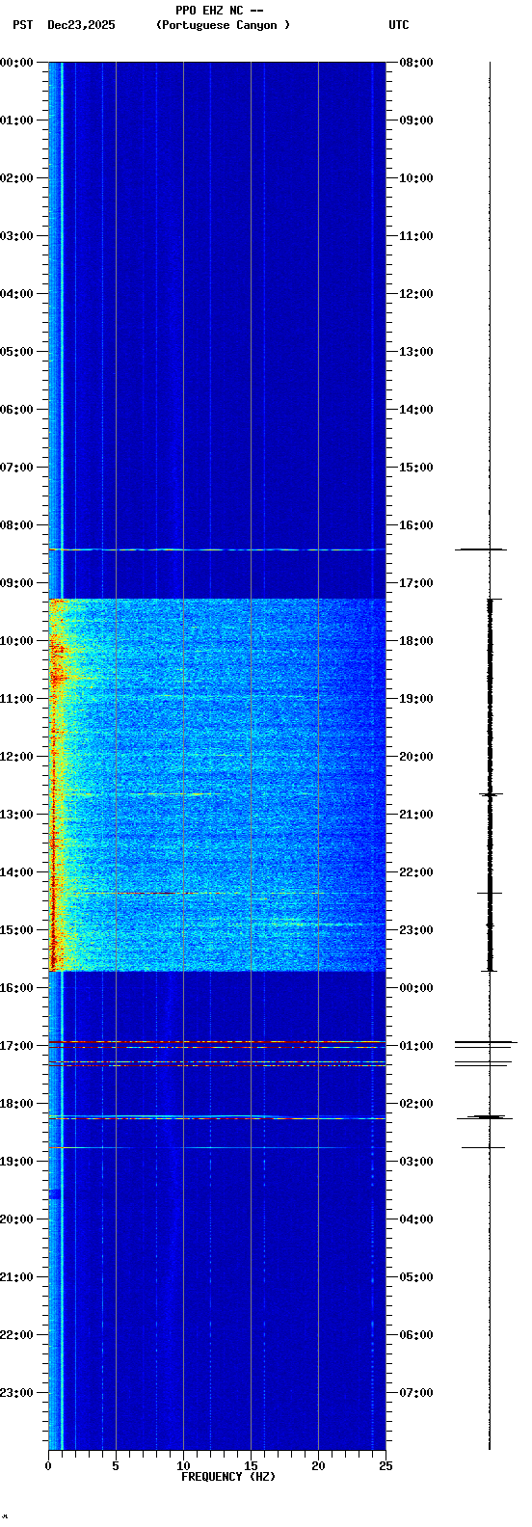Click the 20 Hz frequency tick label
This screenshot has height=1527, width=532.
point(318,1466)
